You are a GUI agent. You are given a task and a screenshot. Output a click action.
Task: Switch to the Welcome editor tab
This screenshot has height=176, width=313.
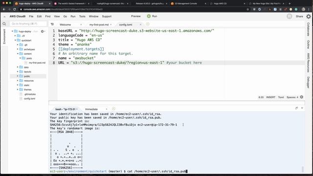click(x=65, y=24)
